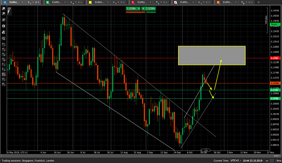This screenshot has height=163, width=282.
Task: Select the D1 daily timeframe in the left toolbar
Action: tap(4, 74)
